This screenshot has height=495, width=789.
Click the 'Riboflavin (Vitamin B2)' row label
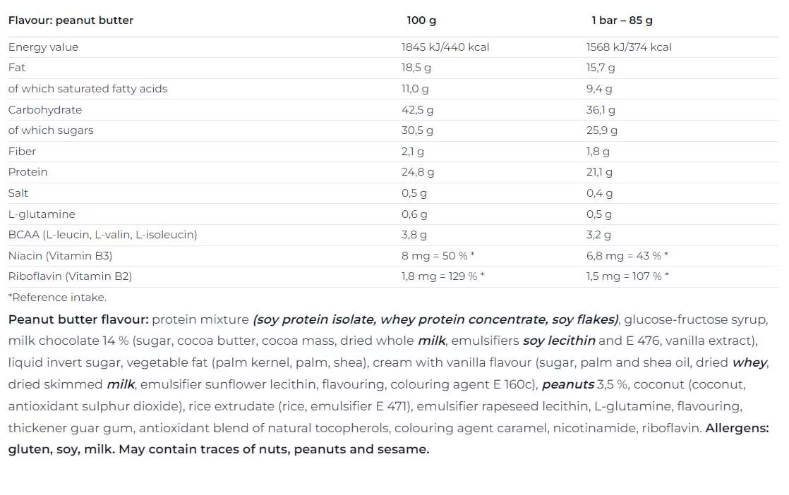[70, 276]
